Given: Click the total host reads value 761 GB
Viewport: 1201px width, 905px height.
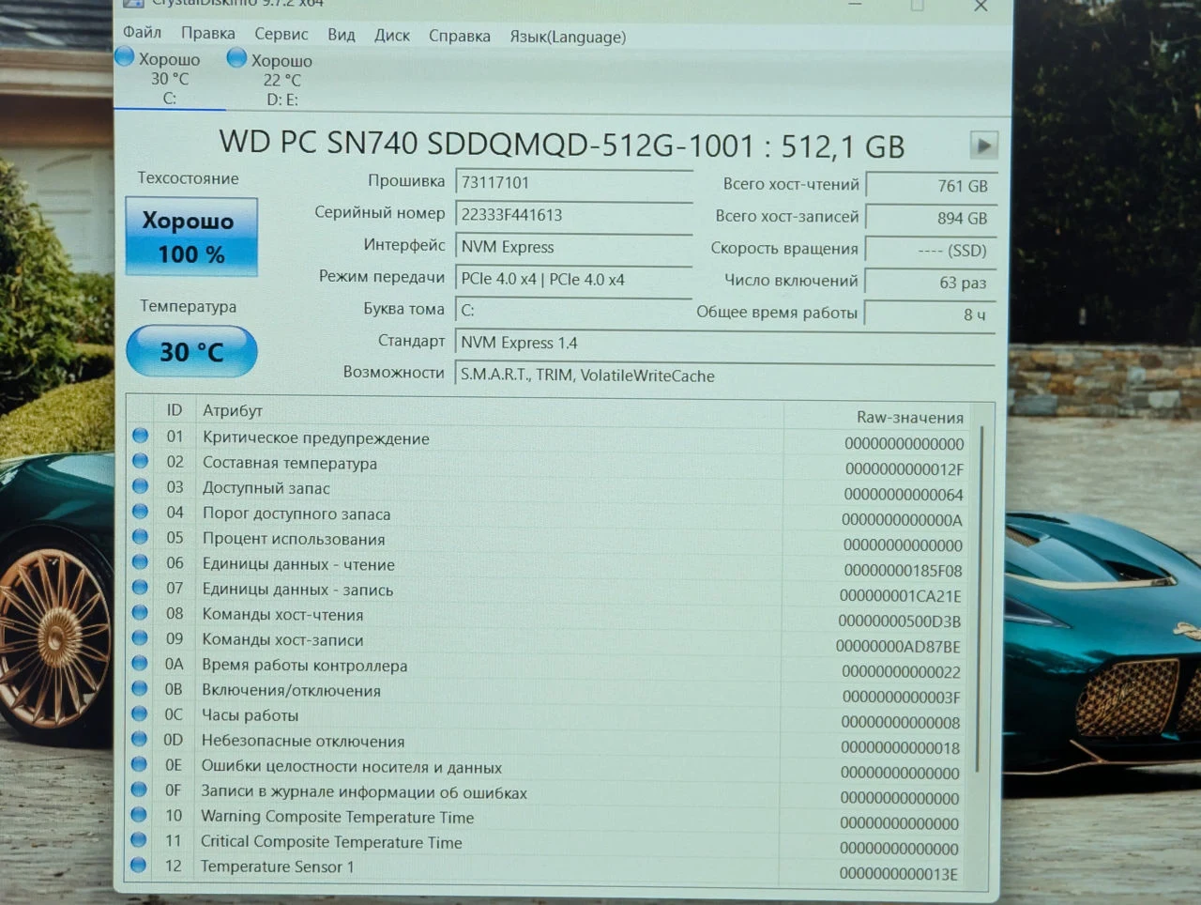Looking at the screenshot, I should pyautogui.click(x=930, y=186).
